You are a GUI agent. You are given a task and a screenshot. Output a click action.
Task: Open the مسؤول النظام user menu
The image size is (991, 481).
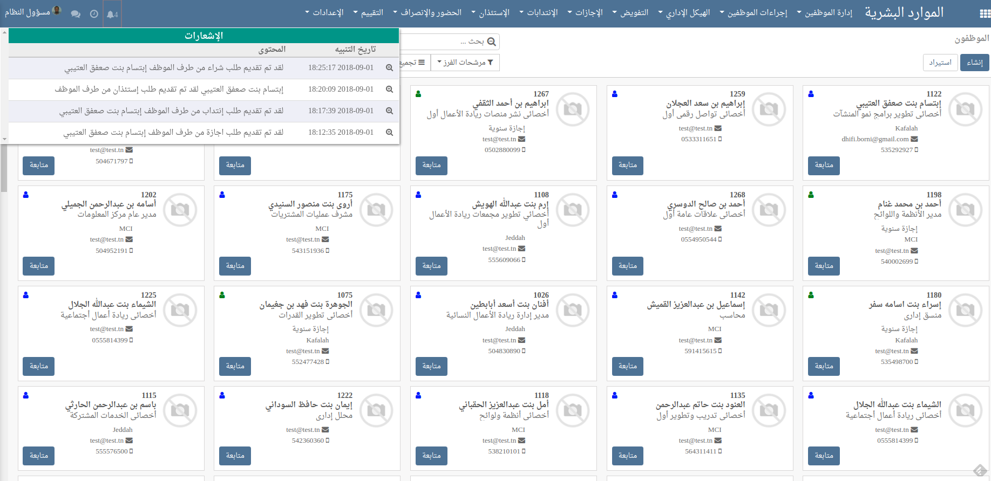coord(32,12)
